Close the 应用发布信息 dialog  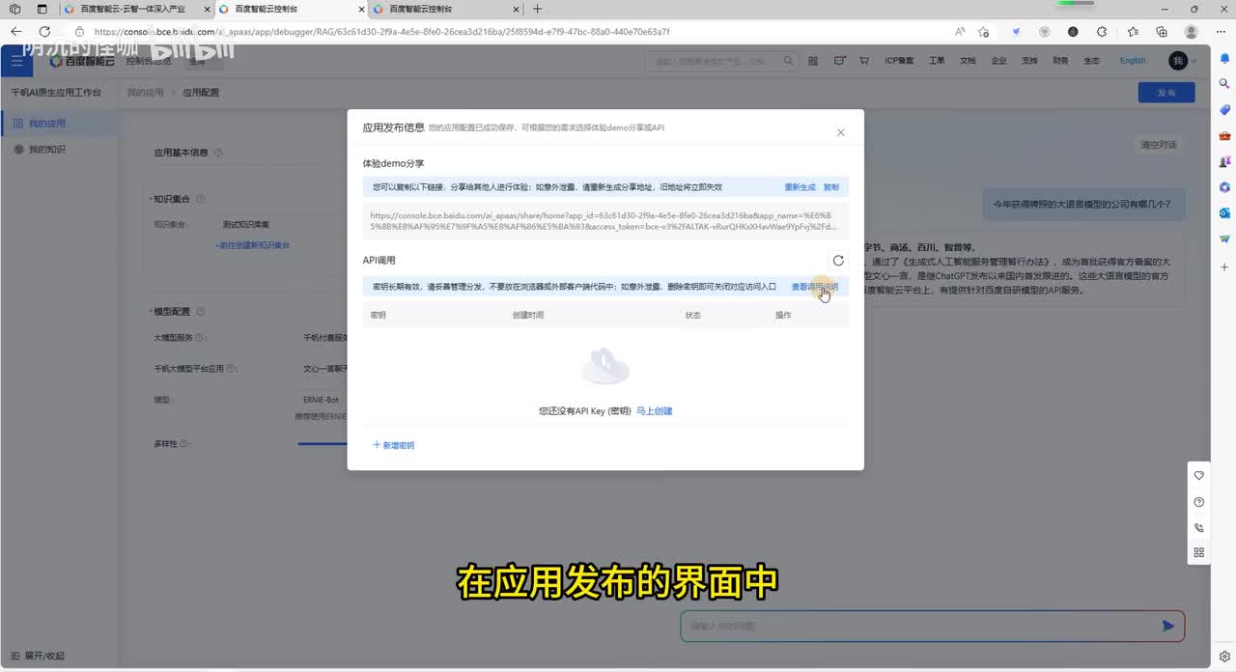[x=840, y=132]
